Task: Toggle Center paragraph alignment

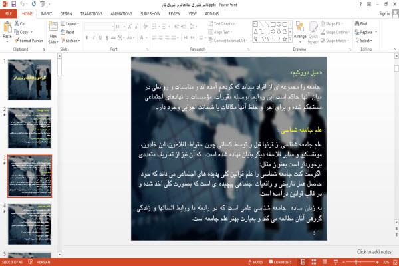Action: (x=160, y=38)
